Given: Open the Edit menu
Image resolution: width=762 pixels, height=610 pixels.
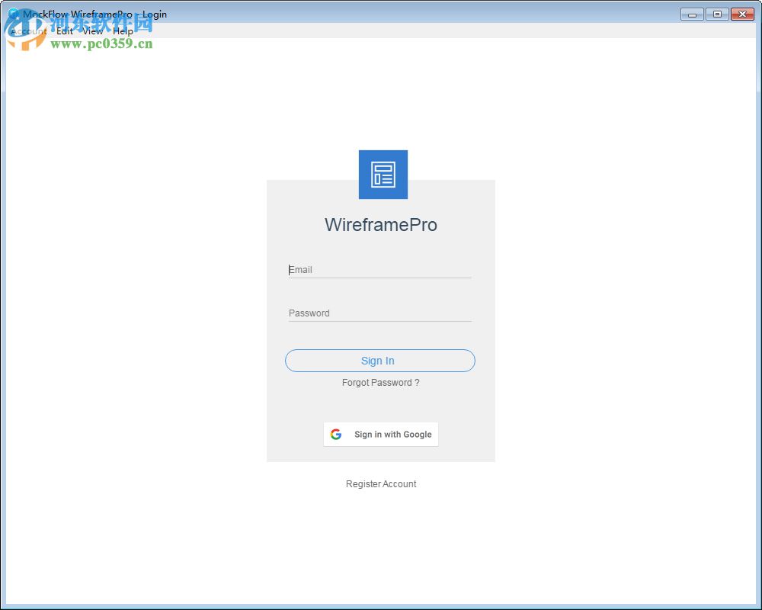Looking at the screenshot, I should pyautogui.click(x=64, y=31).
